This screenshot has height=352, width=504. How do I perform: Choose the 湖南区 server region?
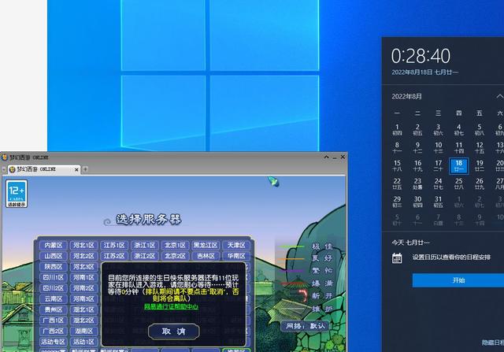pos(83,331)
